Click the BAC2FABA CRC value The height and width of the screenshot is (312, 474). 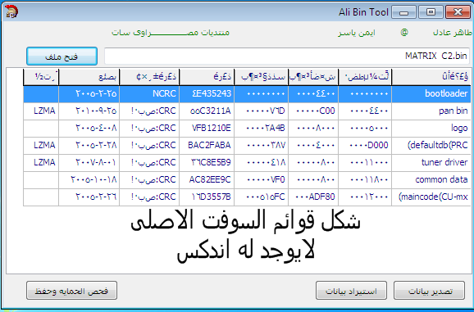207,145
